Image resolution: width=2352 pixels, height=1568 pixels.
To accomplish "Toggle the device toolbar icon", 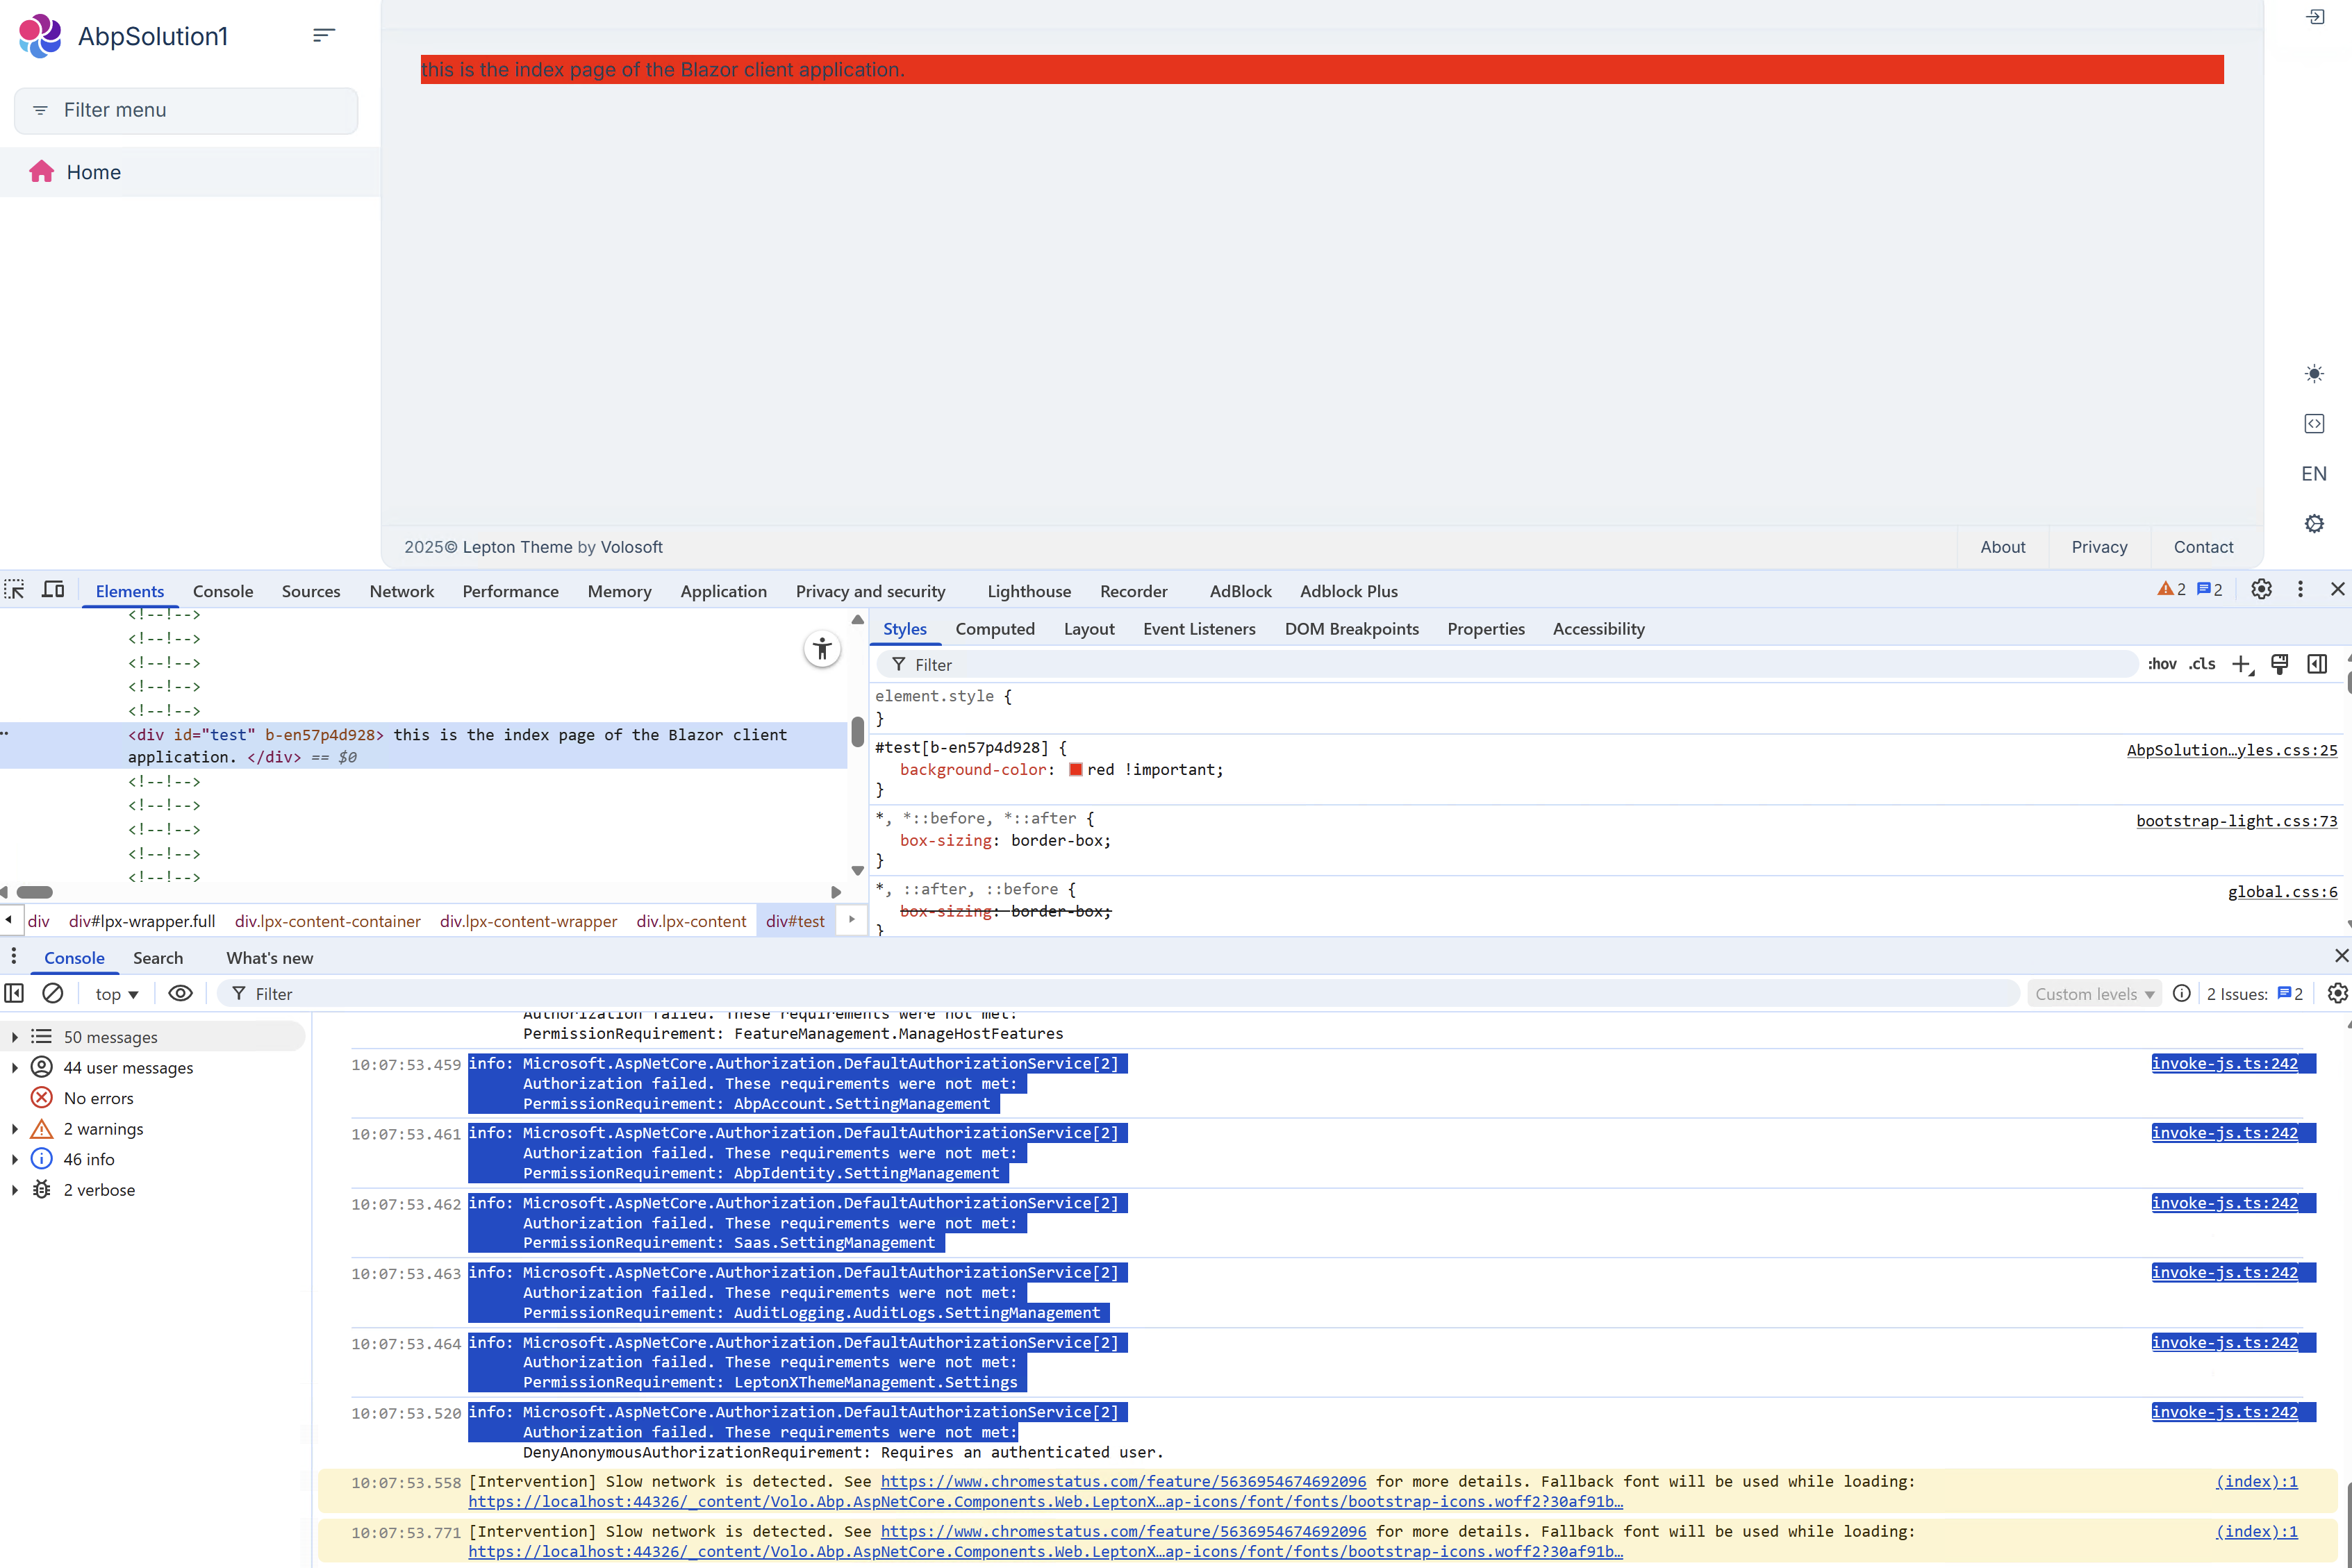I will (x=53, y=590).
